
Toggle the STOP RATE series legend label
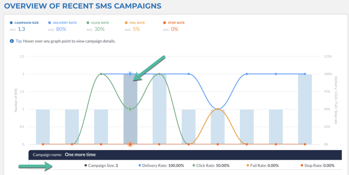click(176, 23)
